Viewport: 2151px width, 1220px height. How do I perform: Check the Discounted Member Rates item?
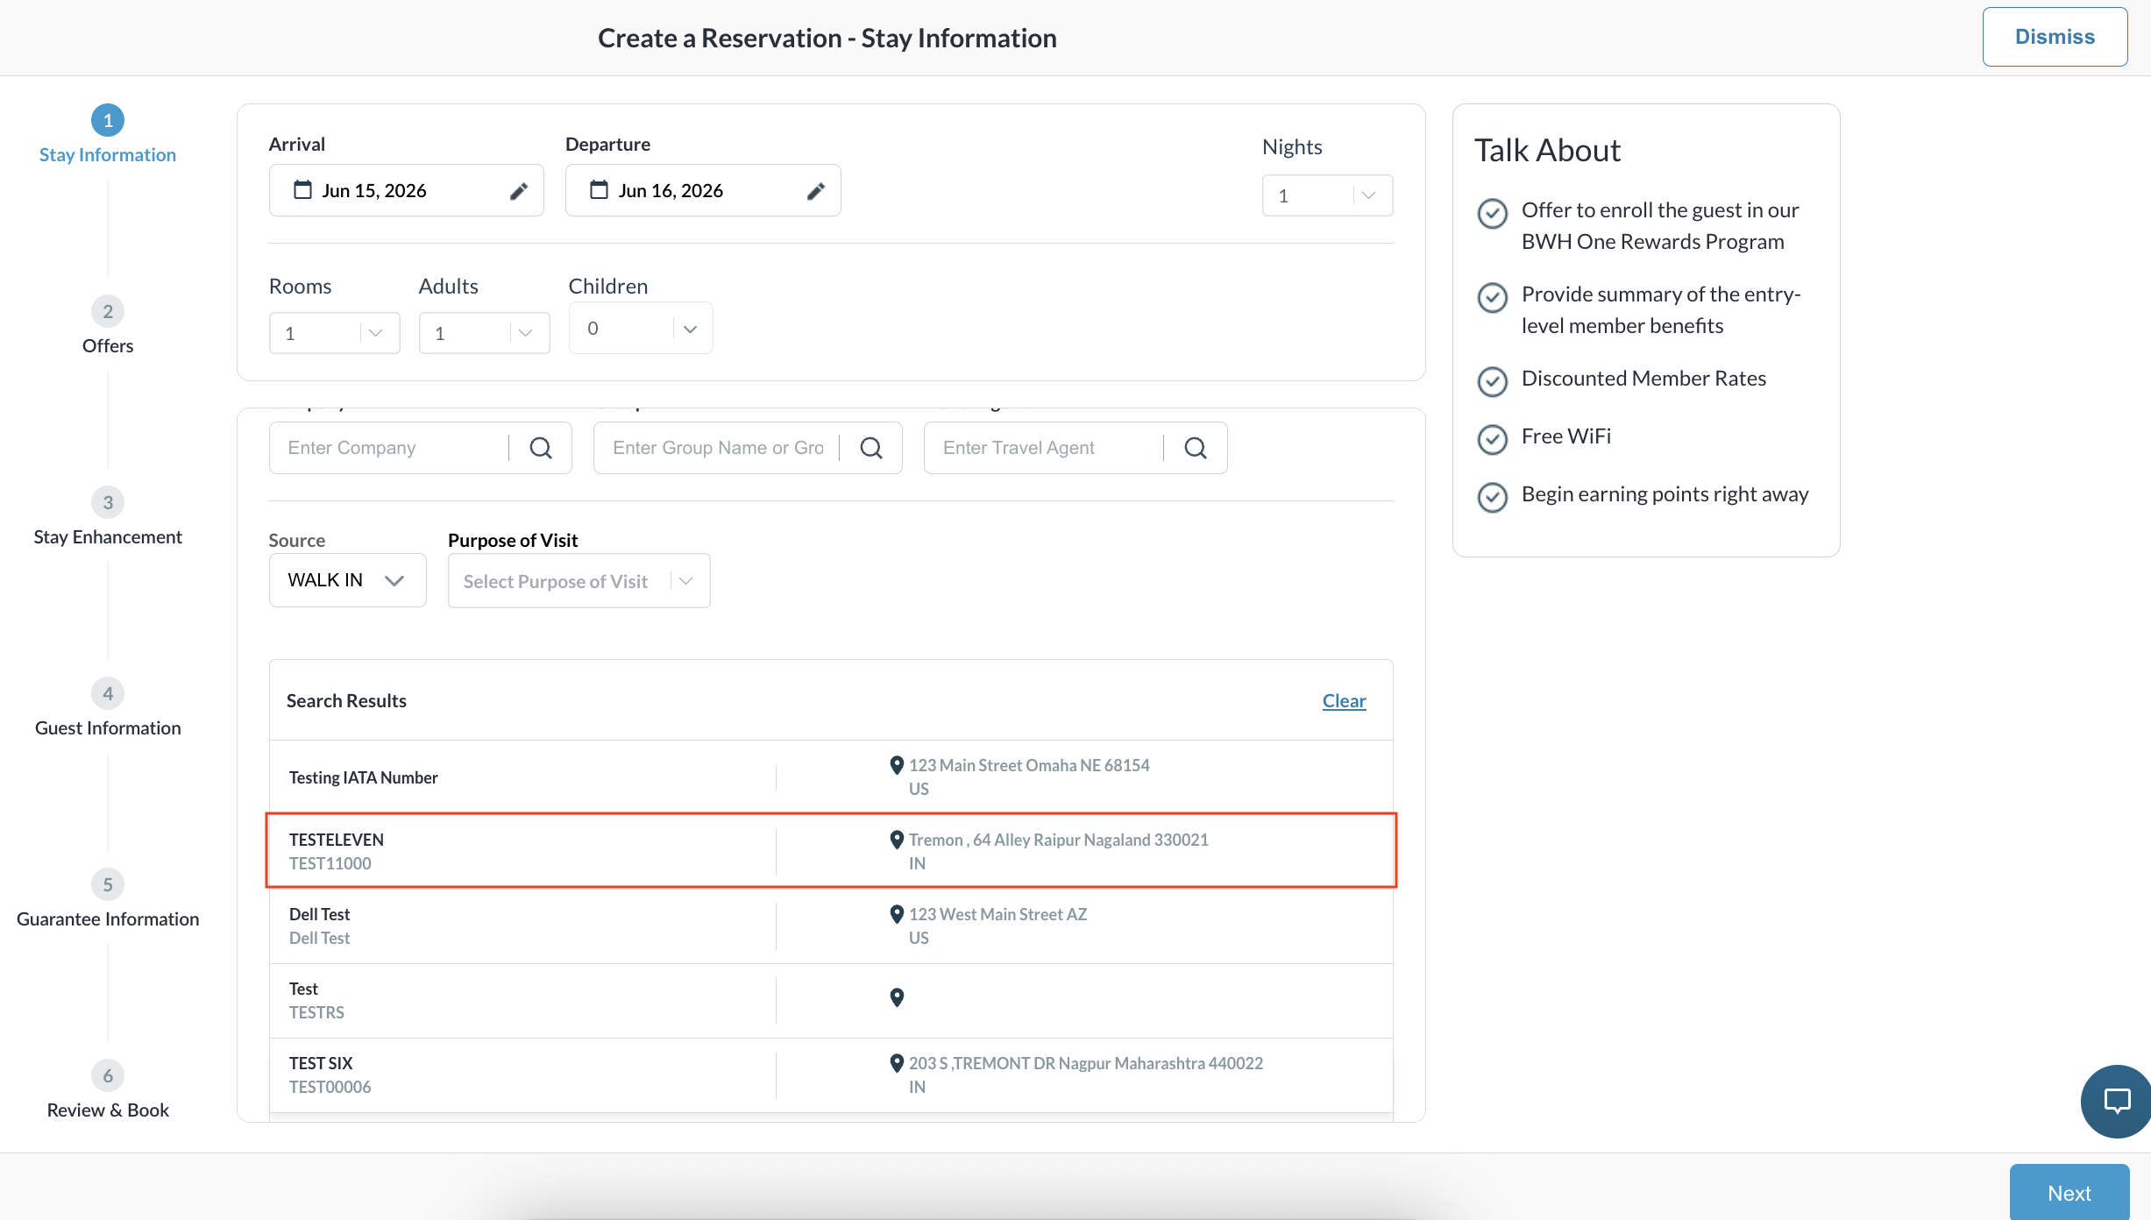click(1492, 381)
